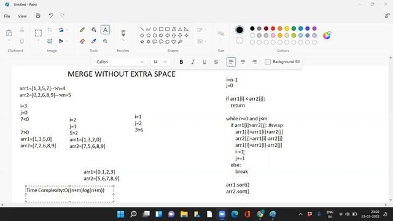Image resolution: width=393 pixels, height=221 pixels.
Task: Click the Paste clipboard icon
Action: pos(9,33)
